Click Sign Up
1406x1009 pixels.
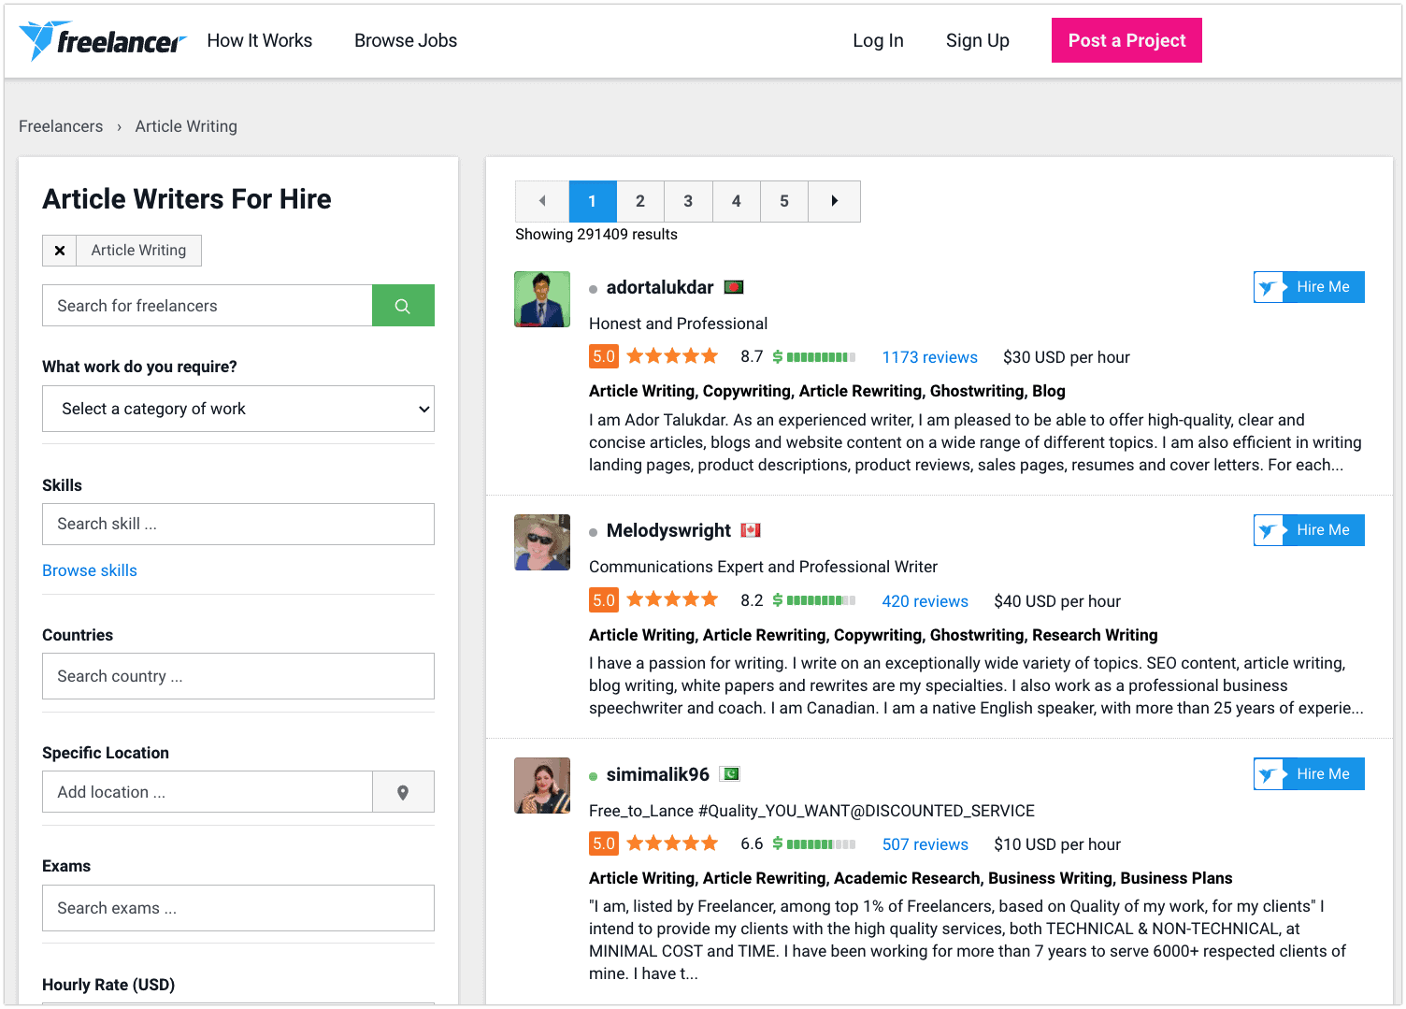point(978,40)
